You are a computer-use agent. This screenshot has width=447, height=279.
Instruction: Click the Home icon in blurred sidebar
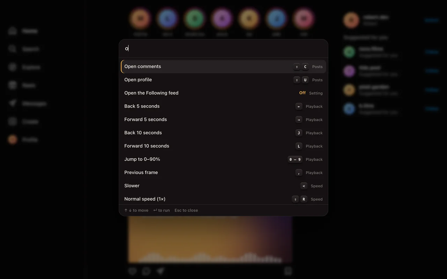13,31
